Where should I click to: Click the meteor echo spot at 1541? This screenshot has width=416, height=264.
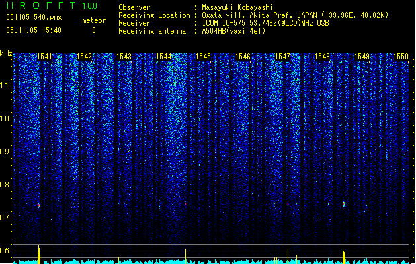pyautogui.click(x=39, y=205)
